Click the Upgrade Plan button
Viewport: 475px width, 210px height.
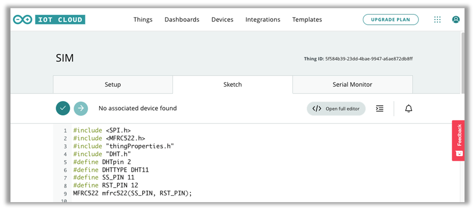[391, 19]
